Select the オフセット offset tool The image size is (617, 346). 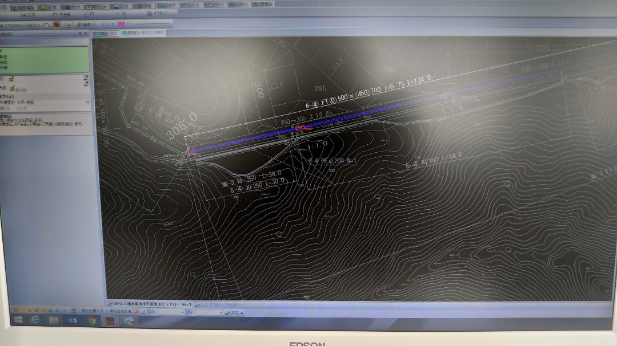(158, 13)
